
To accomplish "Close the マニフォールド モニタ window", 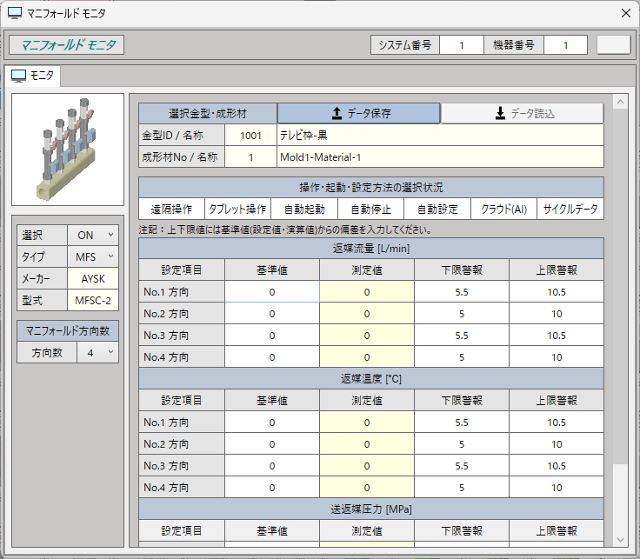I will [626, 13].
